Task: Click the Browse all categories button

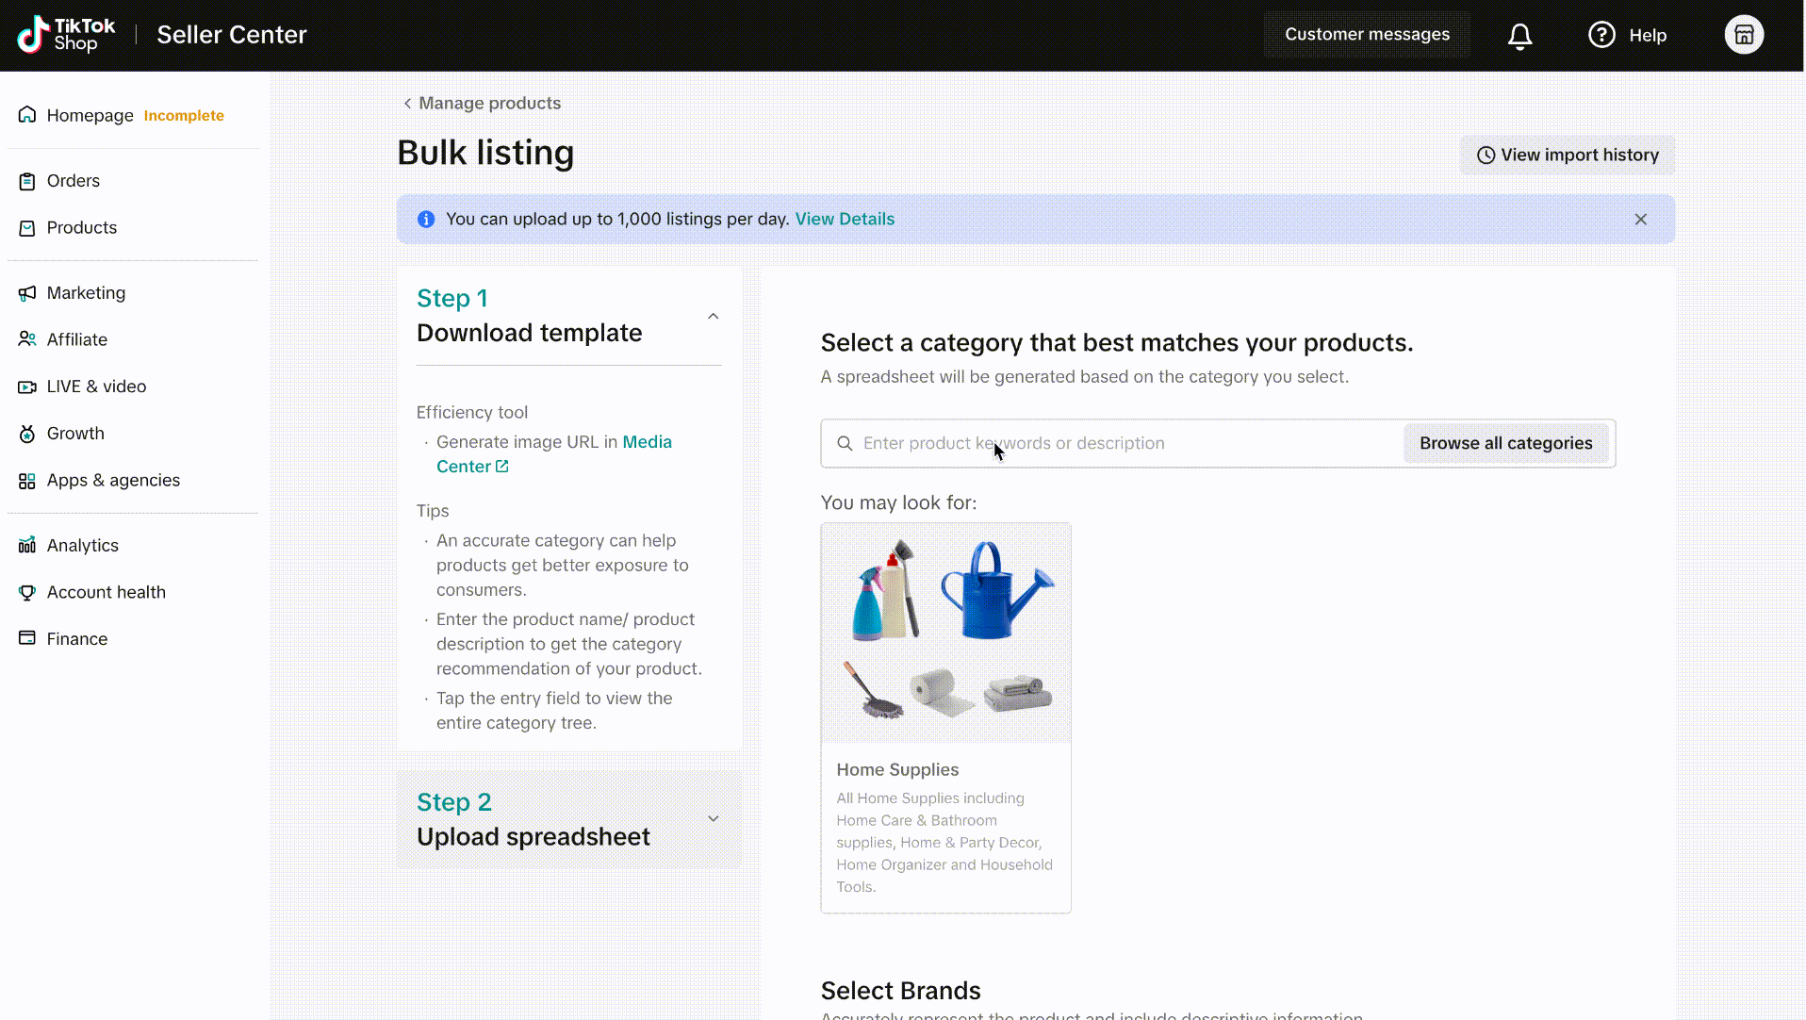Action: (1505, 443)
